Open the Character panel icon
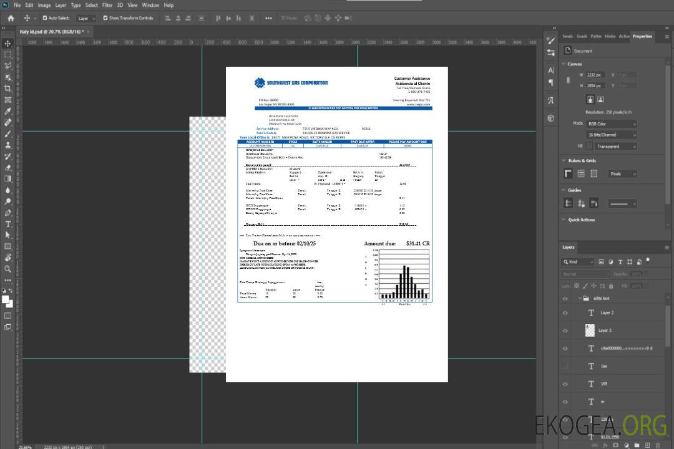674x449 pixels. tap(550, 70)
